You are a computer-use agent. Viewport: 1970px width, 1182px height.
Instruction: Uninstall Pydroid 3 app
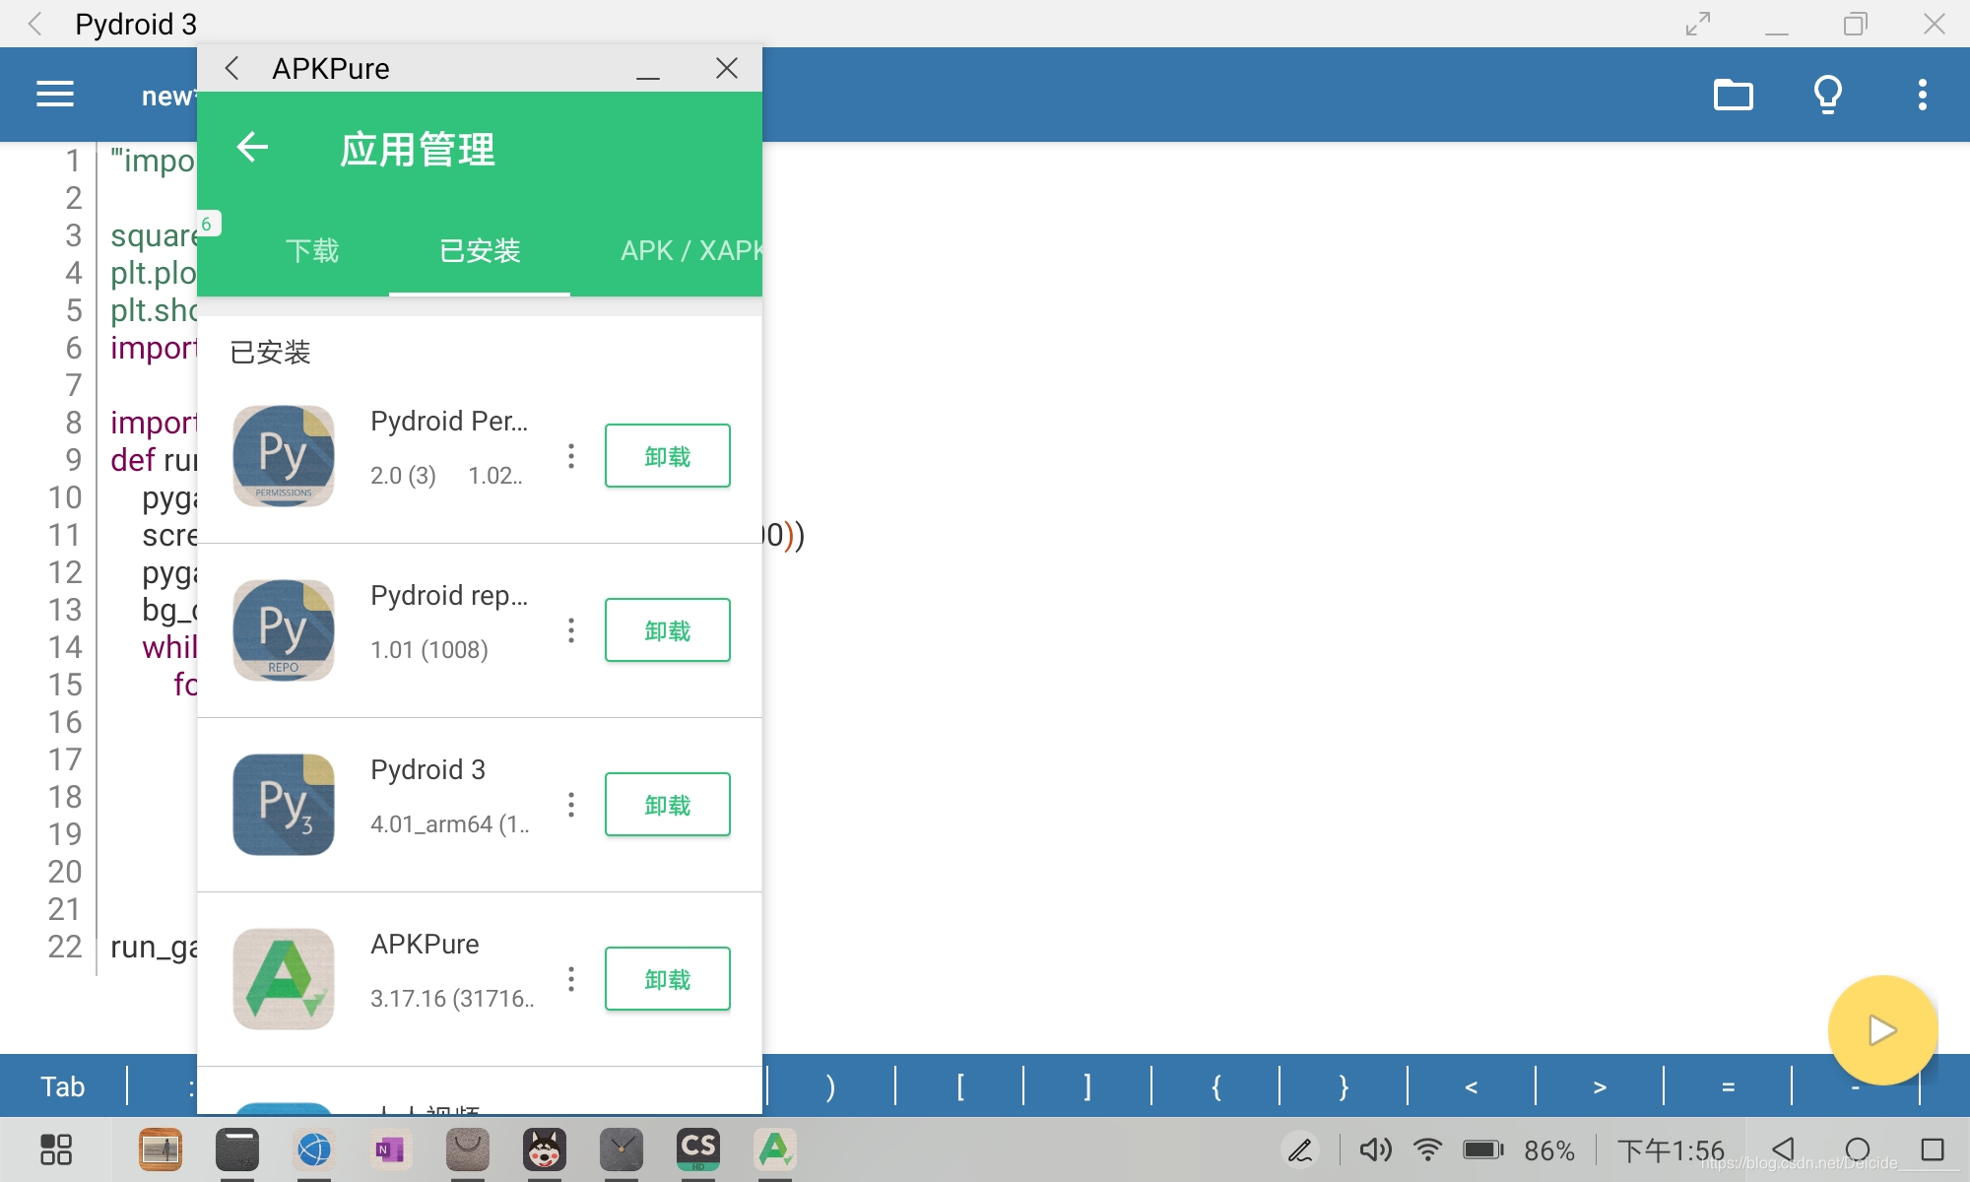click(668, 805)
